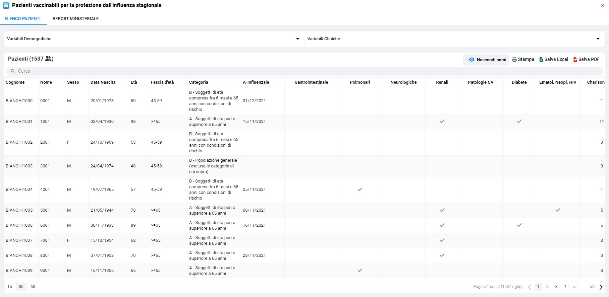Click the magnifier icon in search bar
Viewport: 609px width, 297px height.
pyautogui.click(x=13, y=71)
